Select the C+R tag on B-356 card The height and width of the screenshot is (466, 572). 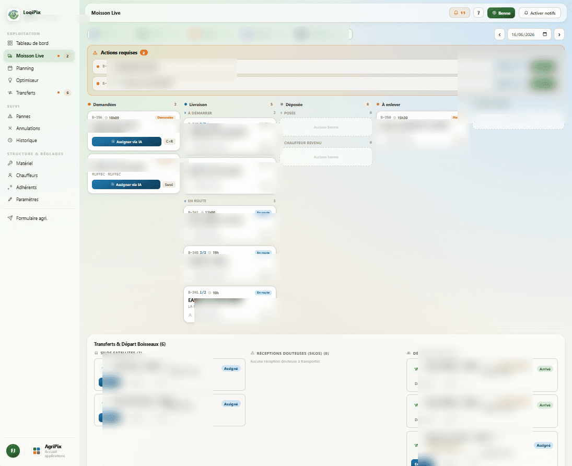(x=169, y=142)
